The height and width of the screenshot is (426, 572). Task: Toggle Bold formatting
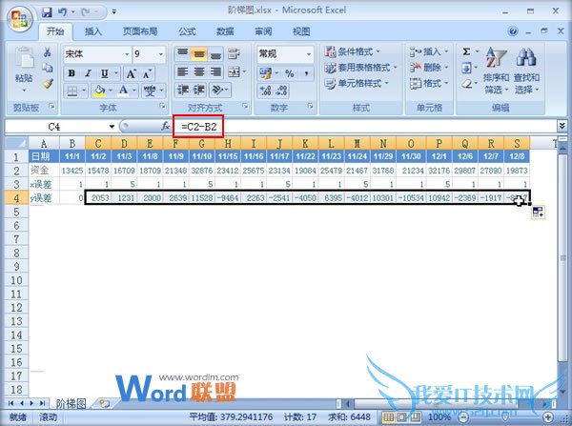pos(71,73)
